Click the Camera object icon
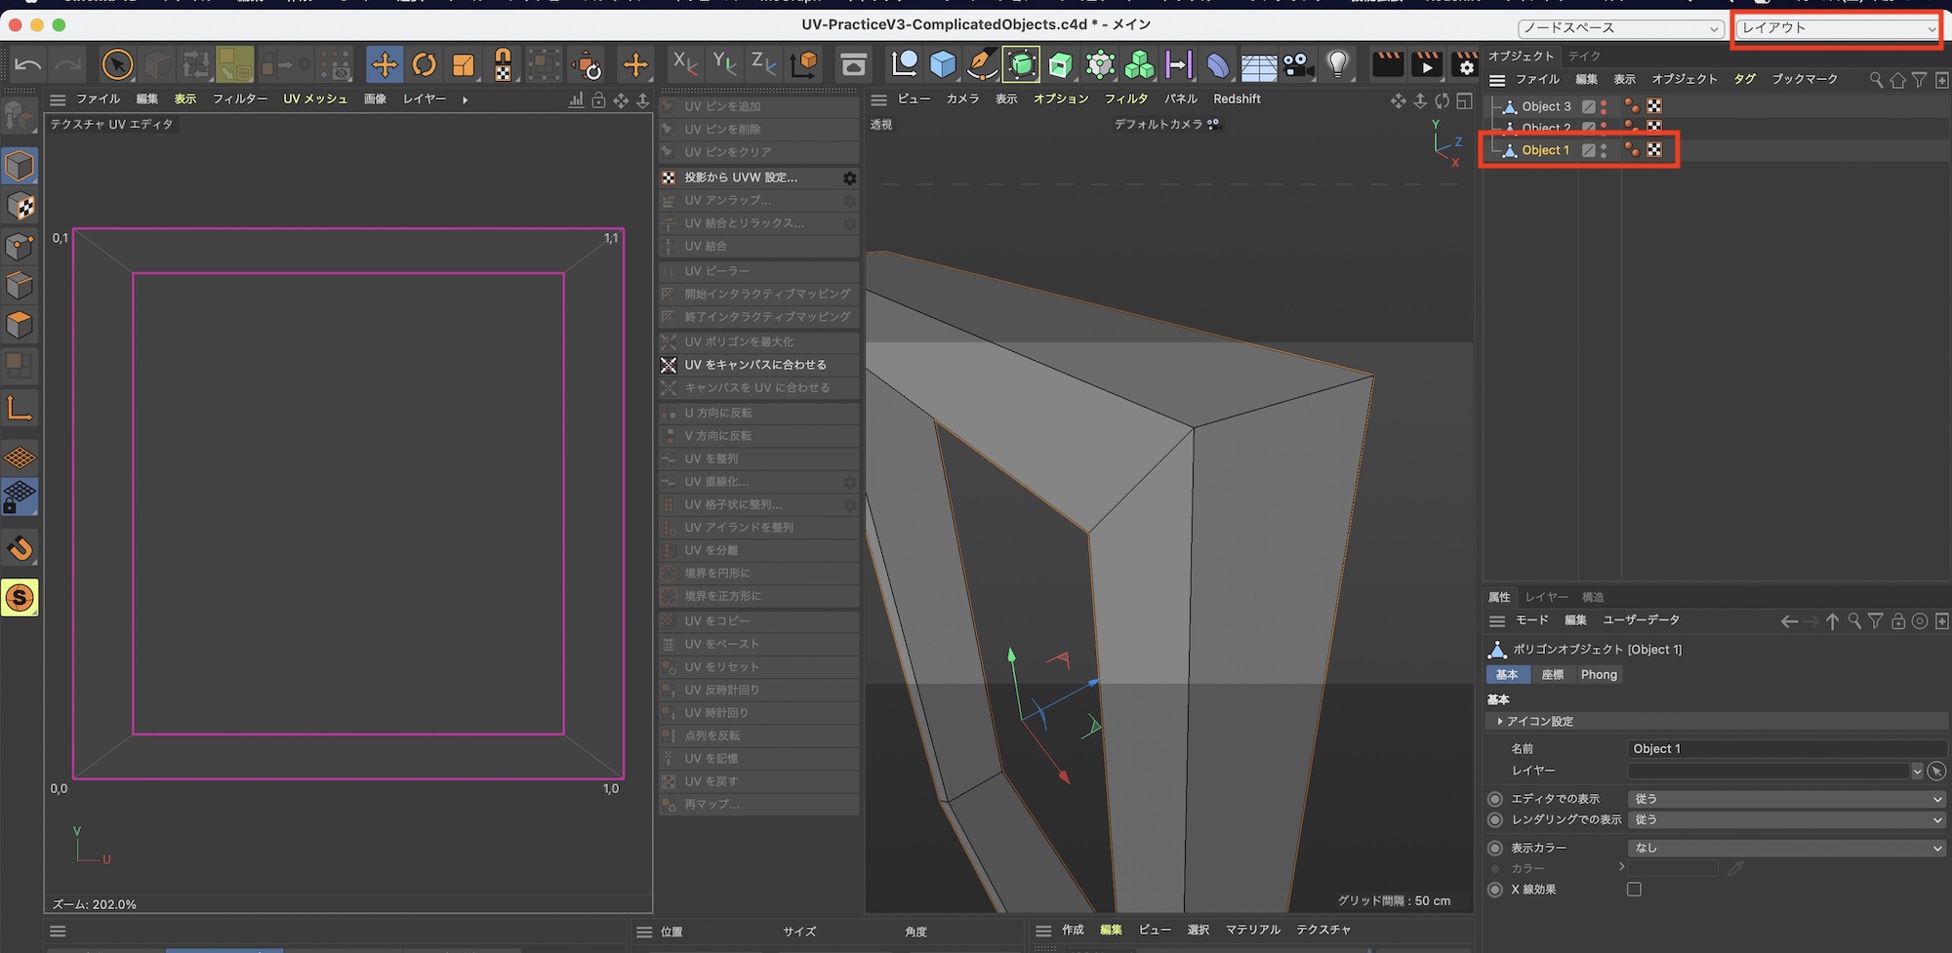Image resolution: width=1952 pixels, height=953 pixels. 1298,65
